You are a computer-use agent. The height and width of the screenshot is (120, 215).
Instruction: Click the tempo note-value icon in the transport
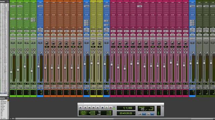pyautogui.click(x=146, y=110)
